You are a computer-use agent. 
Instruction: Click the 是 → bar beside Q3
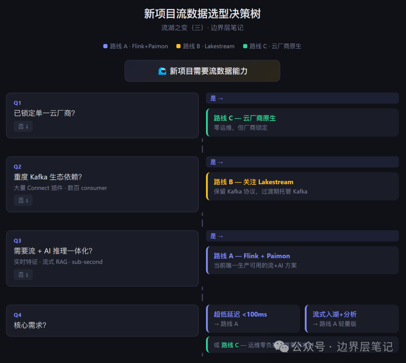(302, 236)
